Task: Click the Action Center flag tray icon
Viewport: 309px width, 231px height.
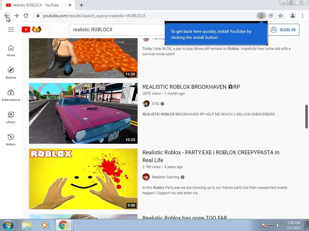Action: click(264, 225)
